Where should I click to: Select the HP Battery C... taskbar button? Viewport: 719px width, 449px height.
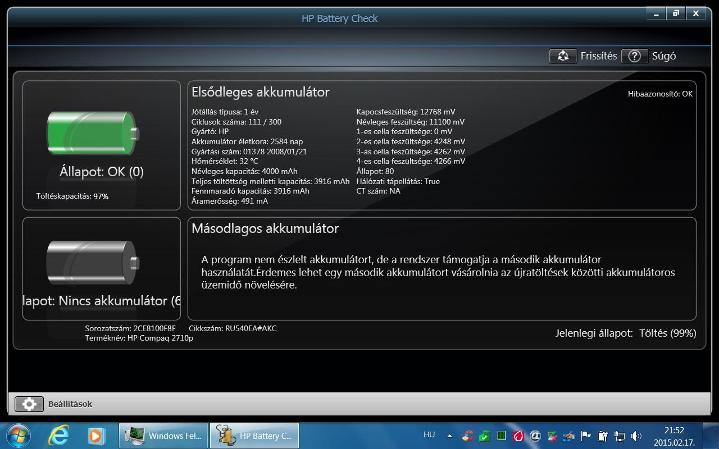coord(254,436)
